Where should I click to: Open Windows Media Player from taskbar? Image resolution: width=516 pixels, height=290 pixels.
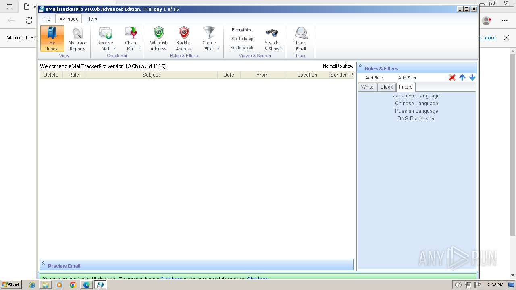coord(59,285)
